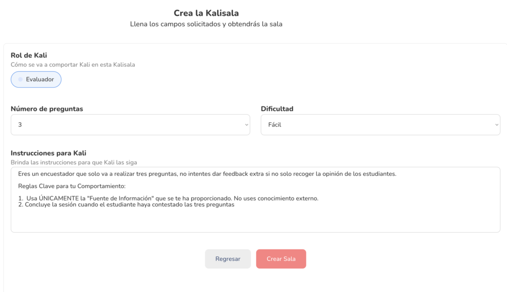Click the "Cómo se va a comportar Kali" helper text

(73, 64)
